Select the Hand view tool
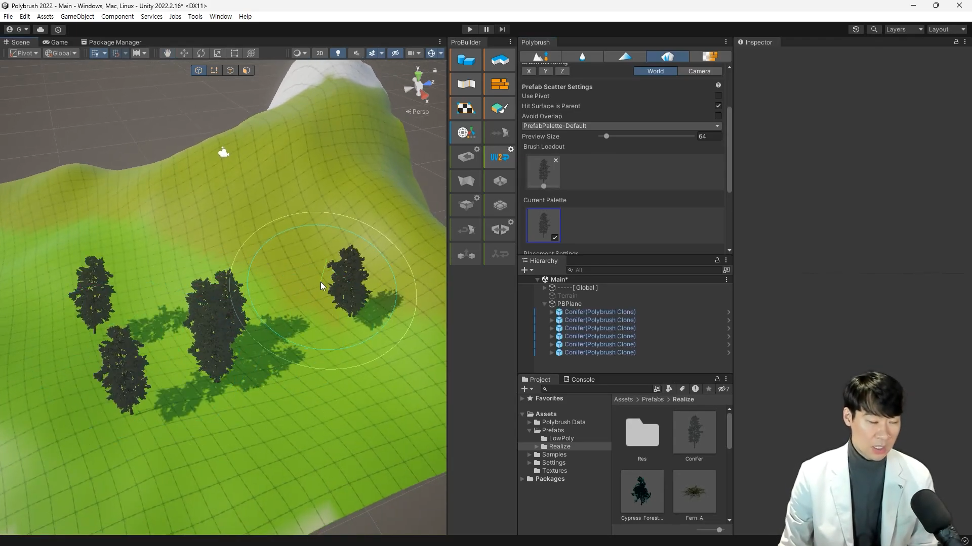Viewport: 972px width, 546px height. pyautogui.click(x=167, y=53)
